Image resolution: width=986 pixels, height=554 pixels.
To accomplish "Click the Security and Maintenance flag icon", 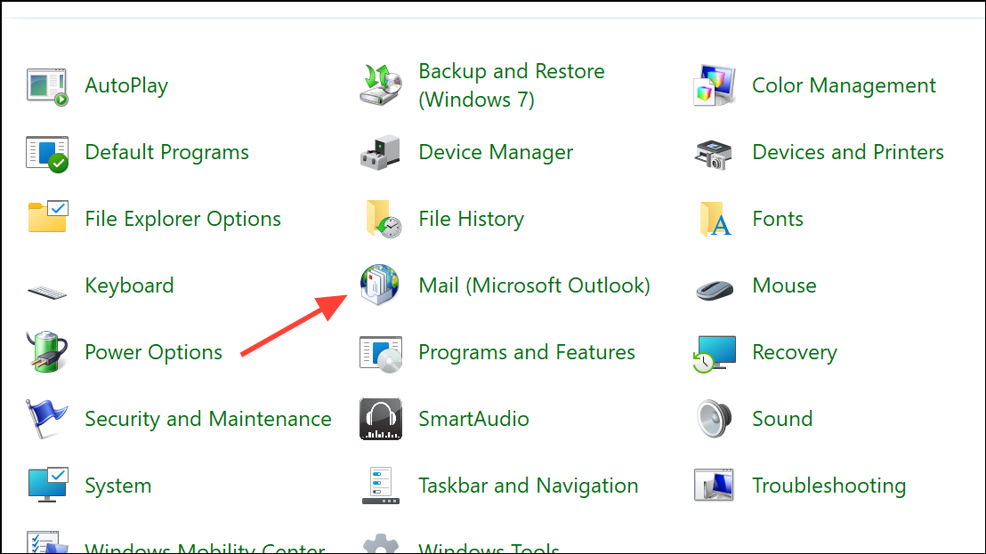I will pos(46,418).
